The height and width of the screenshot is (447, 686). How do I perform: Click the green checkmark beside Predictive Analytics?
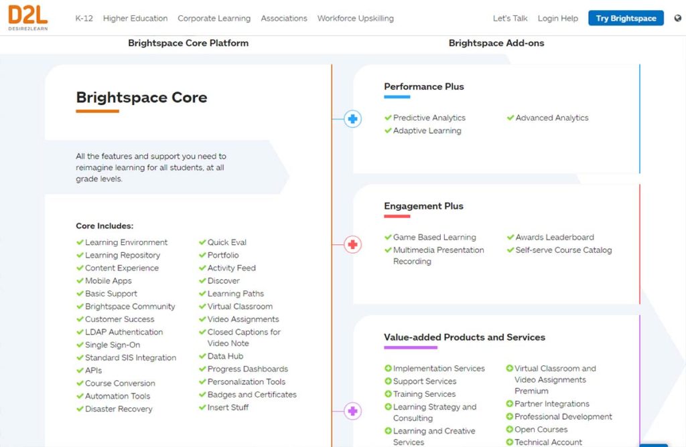coord(387,117)
